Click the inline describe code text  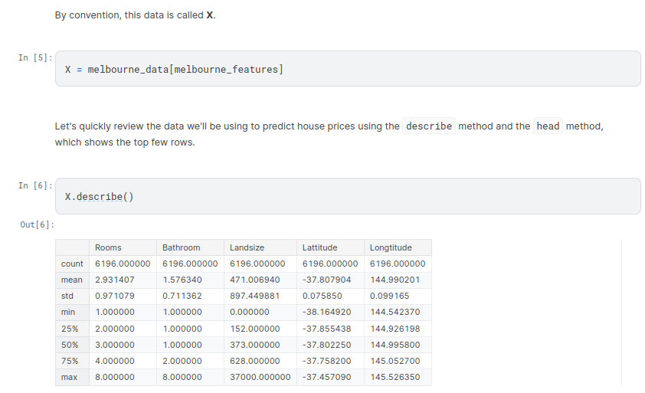[x=429, y=126]
